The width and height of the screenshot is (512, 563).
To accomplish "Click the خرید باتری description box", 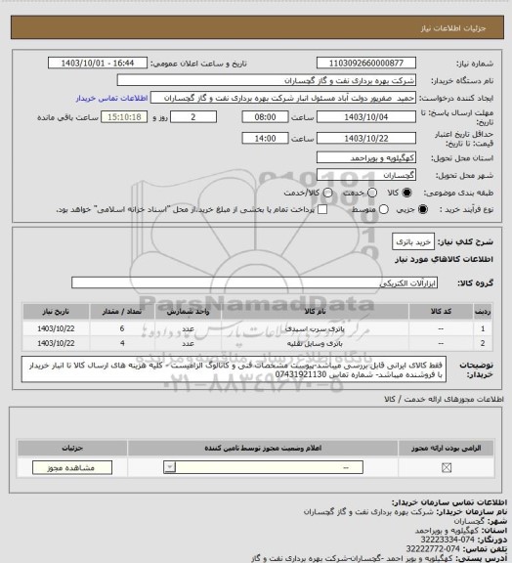I will (x=413, y=242).
